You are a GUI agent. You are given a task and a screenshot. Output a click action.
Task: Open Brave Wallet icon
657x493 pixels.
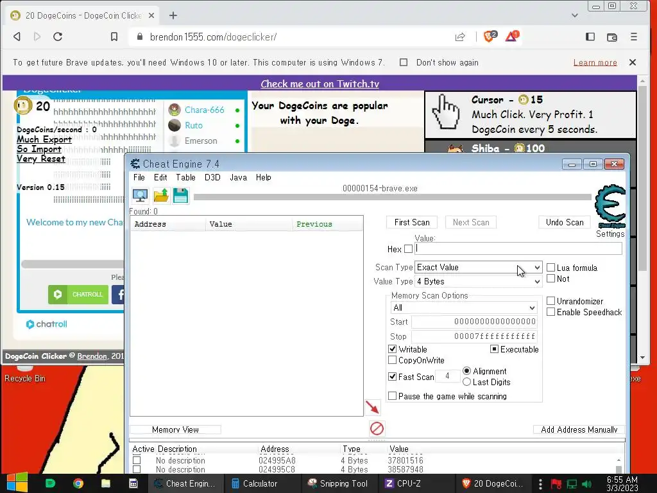click(x=611, y=37)
